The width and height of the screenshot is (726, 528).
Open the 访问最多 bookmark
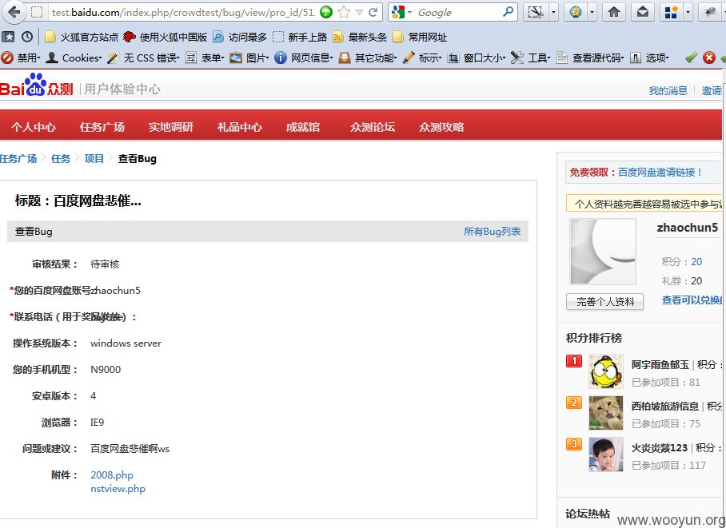point(240,37)
